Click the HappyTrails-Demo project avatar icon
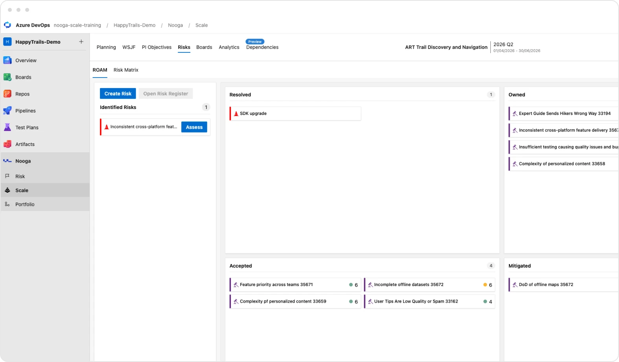Screen dimensions: 619x362 [7, 42]
